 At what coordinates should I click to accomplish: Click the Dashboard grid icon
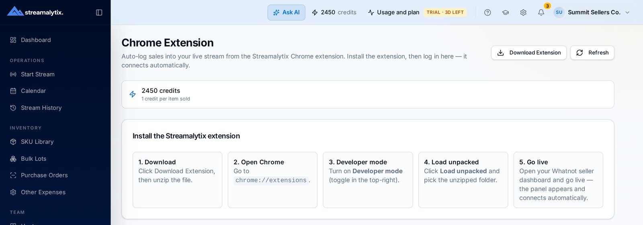(13, 40)
